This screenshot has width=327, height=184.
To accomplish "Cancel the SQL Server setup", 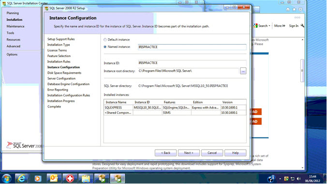I will [212, 153].
